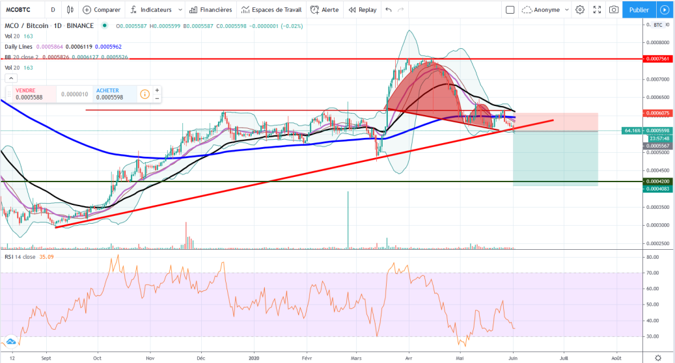675x363 pixels.
Task: Select the green short position target zone
Action: point(555,158)
